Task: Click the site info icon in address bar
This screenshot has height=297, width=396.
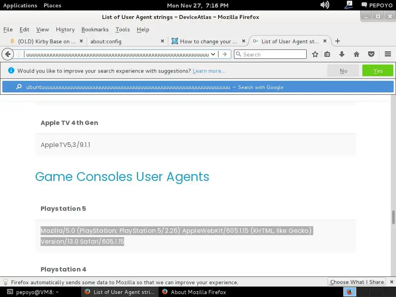Action: [19, 54]
